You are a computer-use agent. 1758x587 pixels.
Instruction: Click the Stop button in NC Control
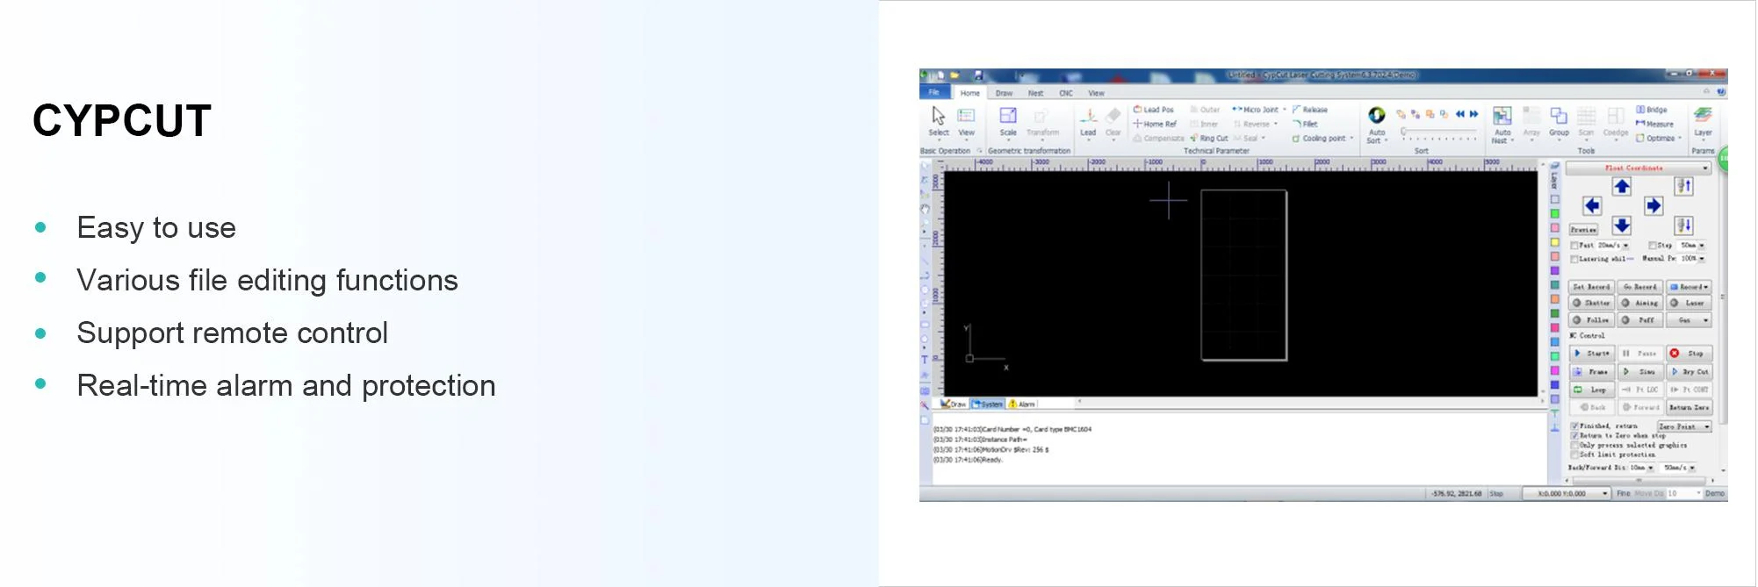[1690, 354]
